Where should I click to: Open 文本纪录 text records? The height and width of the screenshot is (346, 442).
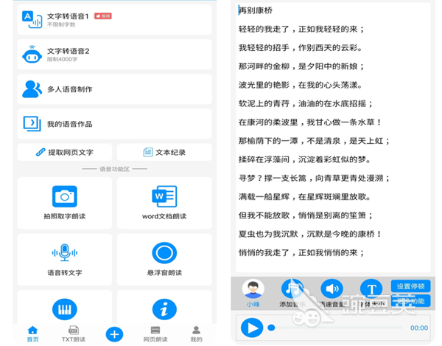164,152
